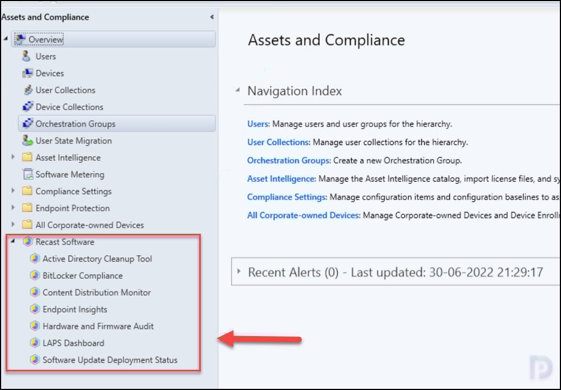561x390 pixels.
Task: Select User State Migration tree item
Action: tap(73, 141)
